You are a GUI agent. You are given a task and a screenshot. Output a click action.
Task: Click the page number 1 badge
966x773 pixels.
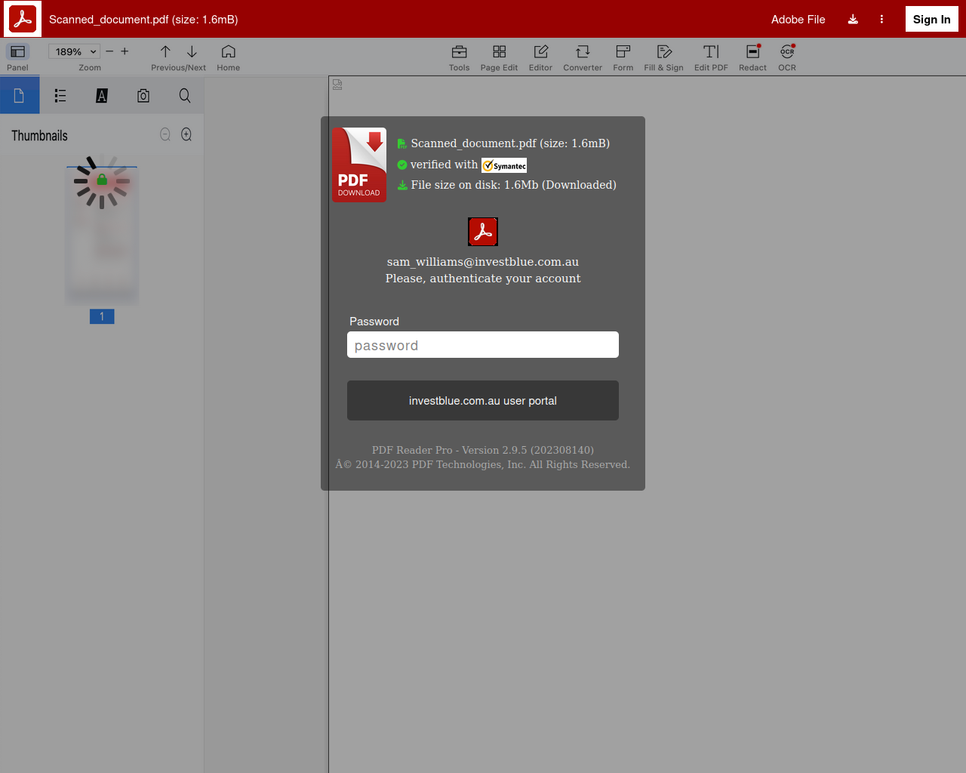(102, 316)
